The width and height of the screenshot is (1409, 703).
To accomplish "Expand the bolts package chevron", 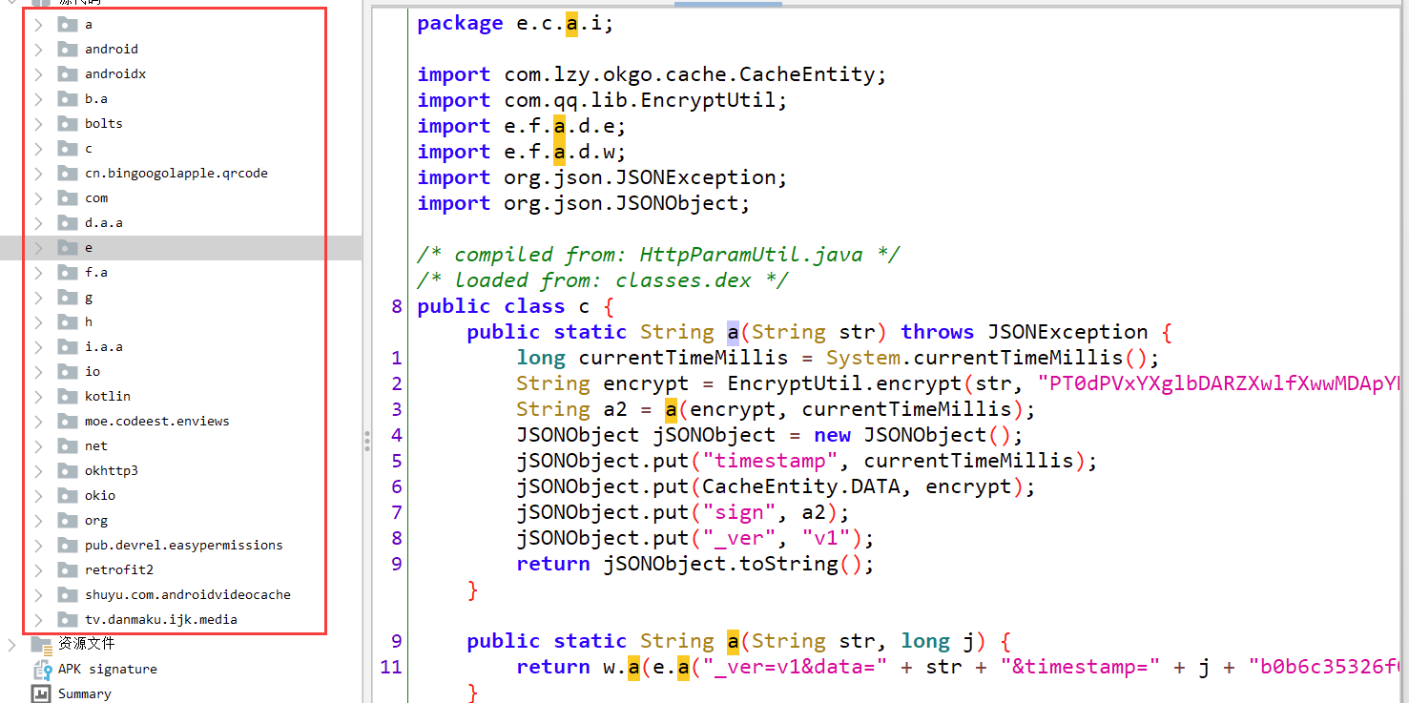I will [x=38, y=123].
